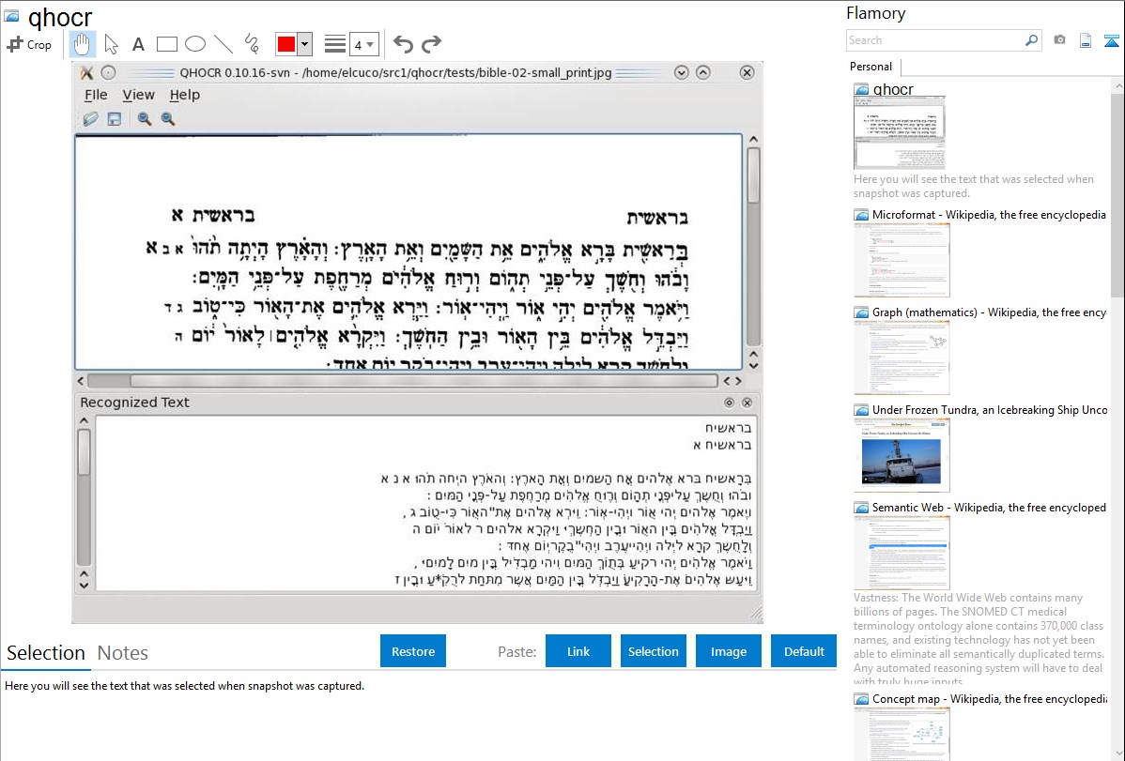Click the QHOCR window menu X icon

(x=86, y=72)
